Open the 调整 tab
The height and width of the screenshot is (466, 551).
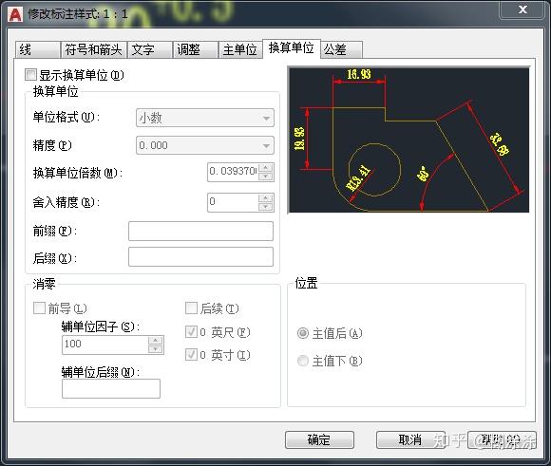pos(195,49)
